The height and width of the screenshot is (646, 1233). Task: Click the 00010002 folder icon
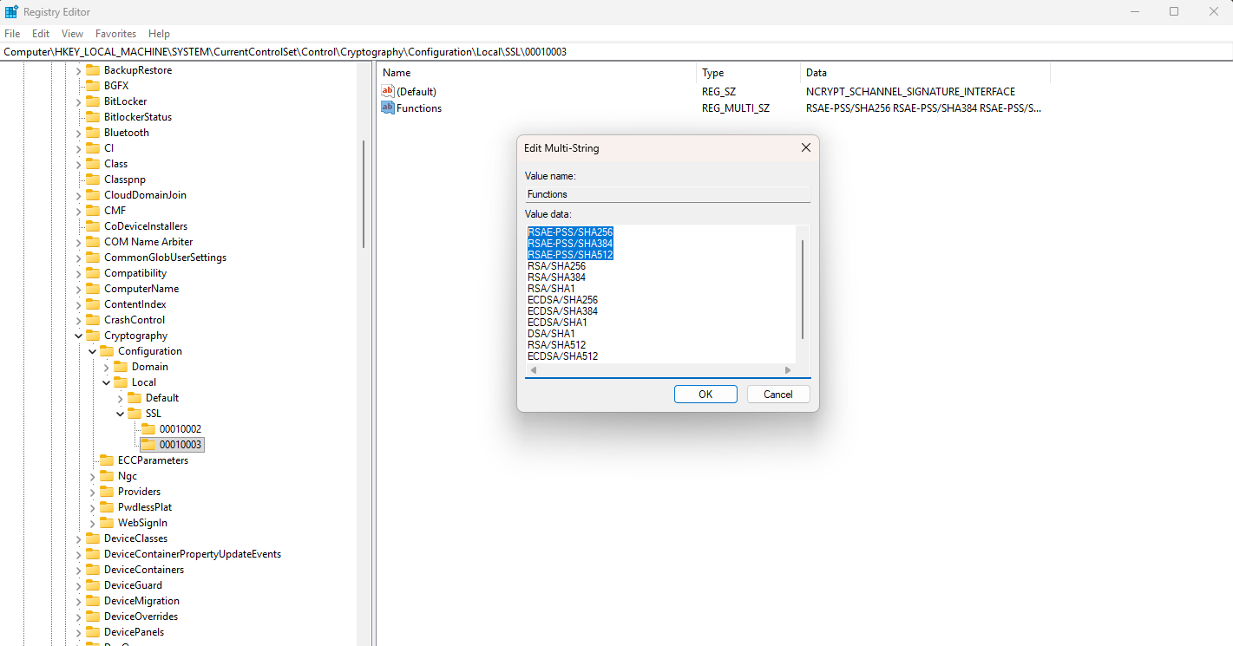click(x=148, y=429)
